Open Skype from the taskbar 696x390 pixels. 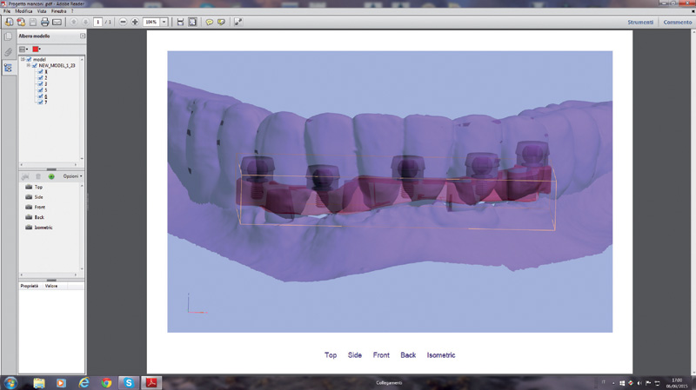(x=129, y=382)
